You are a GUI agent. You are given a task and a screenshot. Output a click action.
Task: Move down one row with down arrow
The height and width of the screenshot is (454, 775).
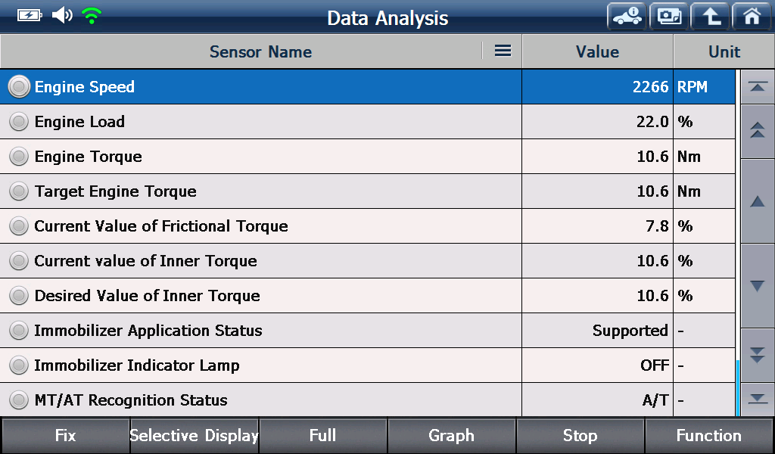(x=757, y=285)
